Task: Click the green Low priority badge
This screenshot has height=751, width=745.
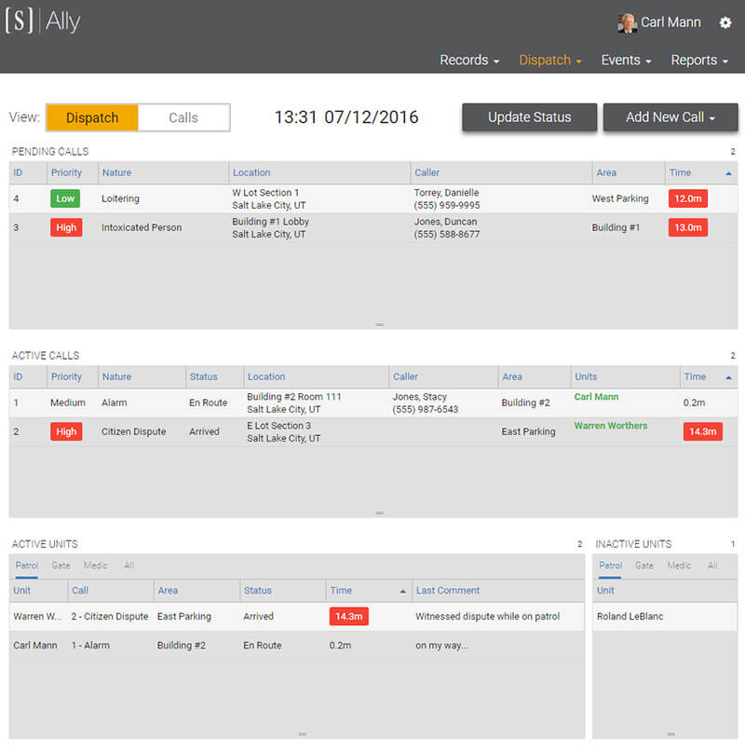Action: [x=65, y=198]
